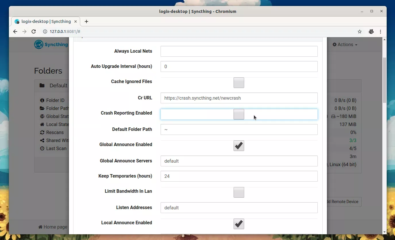Viewport: 395px width, 240px height.
Task: Open the Chromium three-dot menu
Action: pos(381,32)
